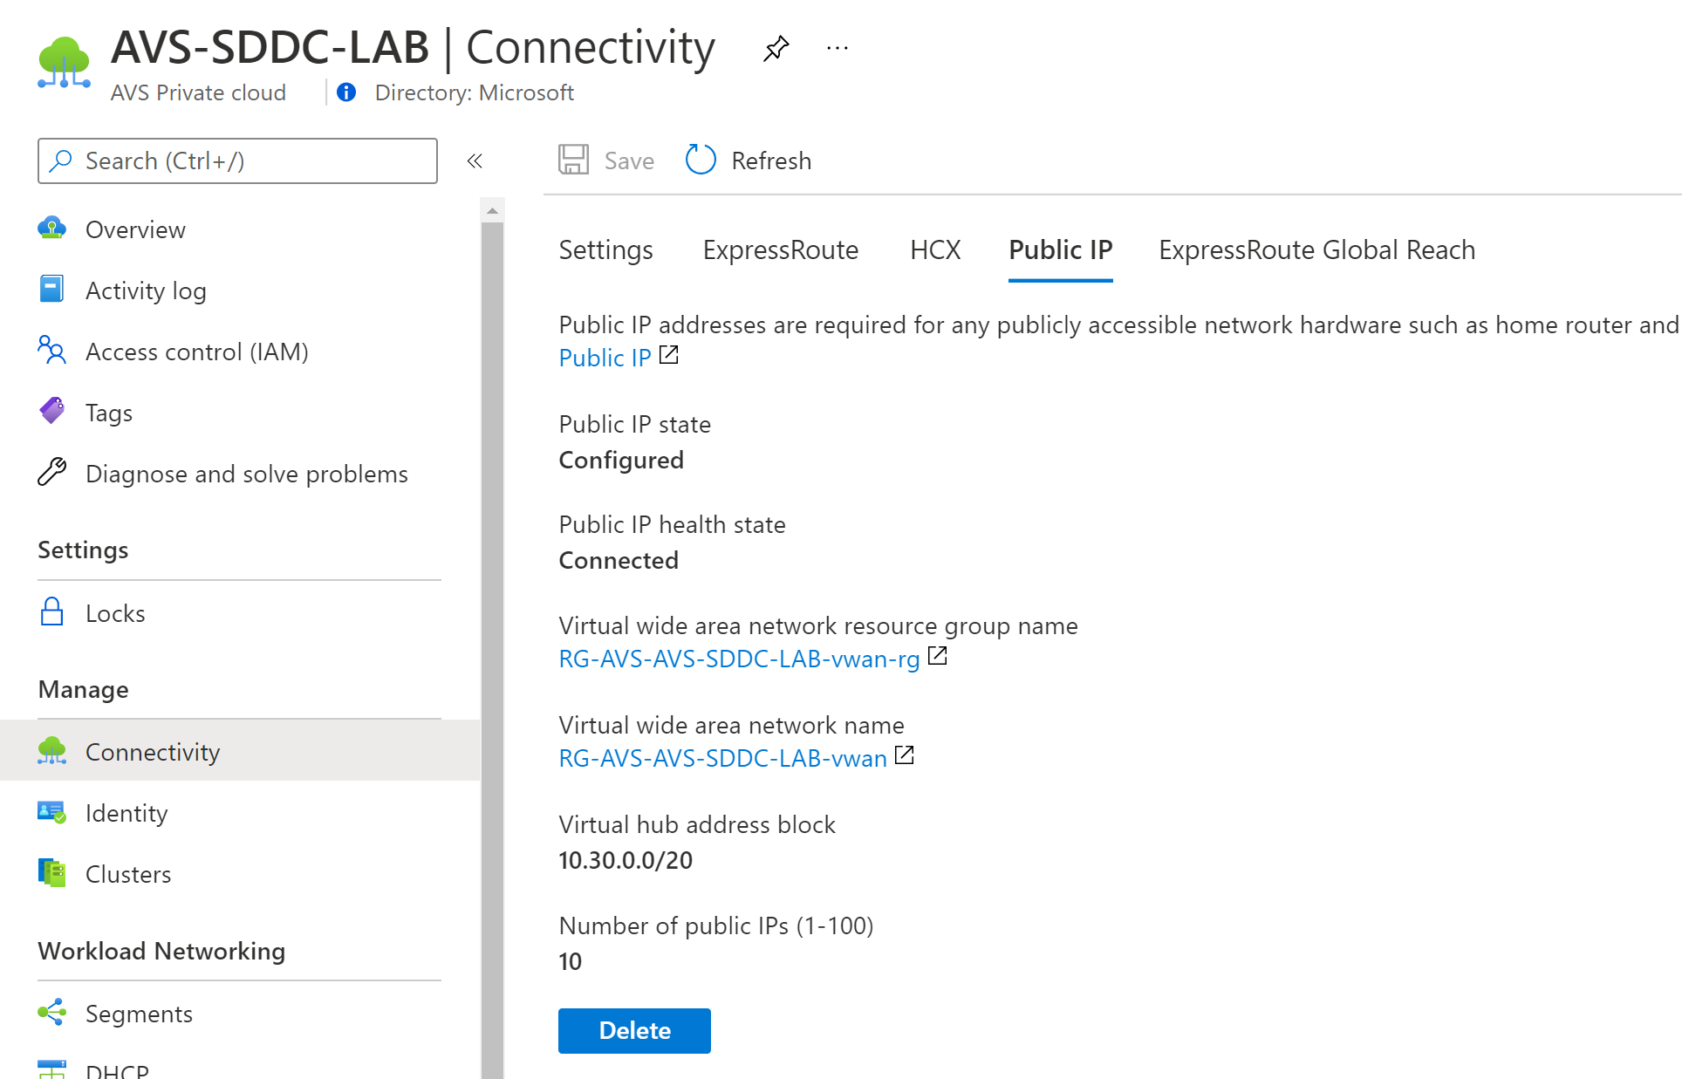
Task: Open Diagnose and solve problems text
Action: click(247, 474)
